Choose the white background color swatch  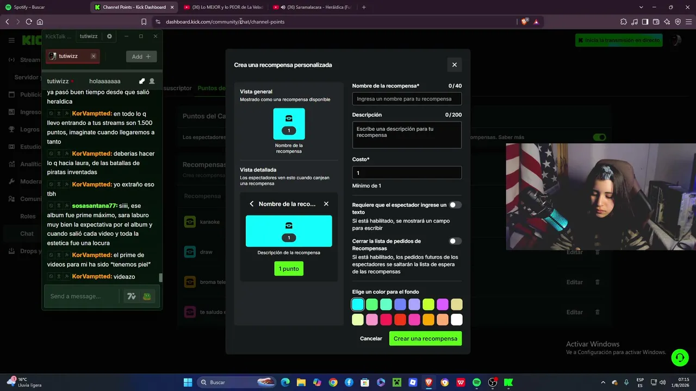click(457, 320)
